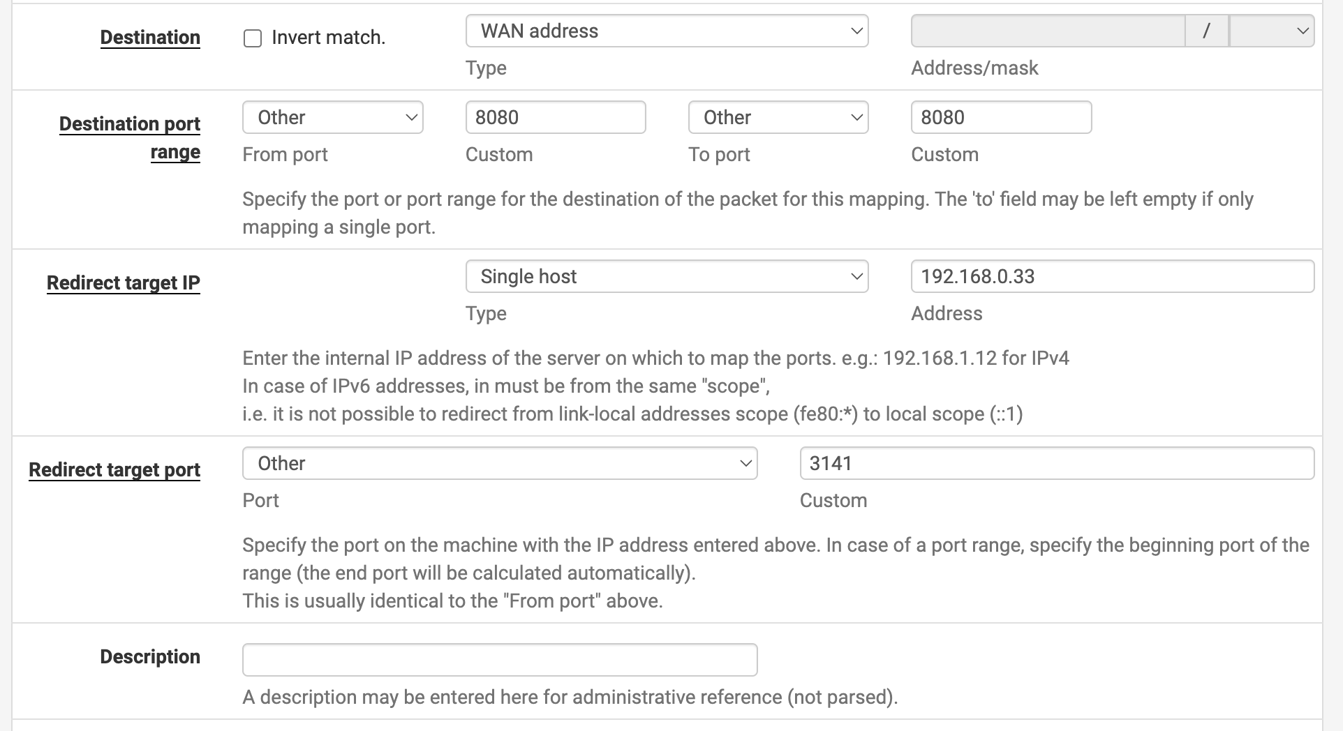The image size is (1343, 731).
Task: Click the Redirect target port label
Action: click(114, 469)
